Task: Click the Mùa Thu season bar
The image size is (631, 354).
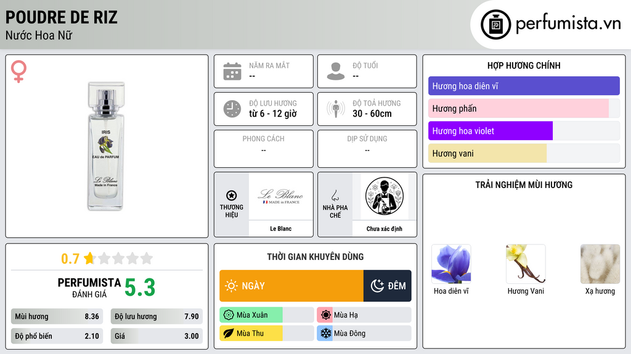Action: click(x=266, y=333)
